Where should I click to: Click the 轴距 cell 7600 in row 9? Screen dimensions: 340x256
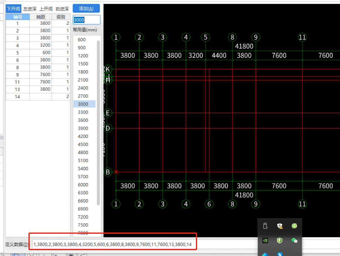click(40, 74)
